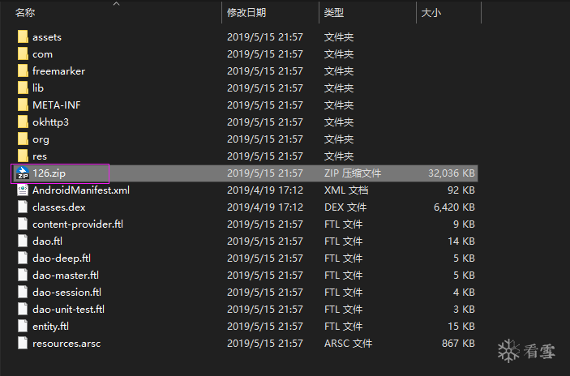Click the 6,420 KB size value

point(454,207)
